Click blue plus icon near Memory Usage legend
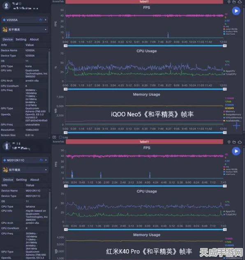Viewport: 245px width, 260px height. pyautogui.click(x=236, y=126)
